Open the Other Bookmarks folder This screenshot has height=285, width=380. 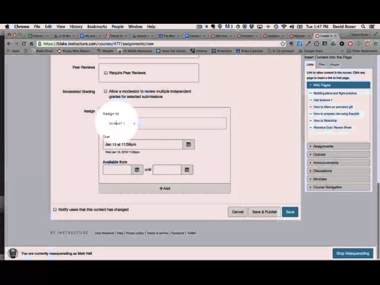(x=362, y=51)
